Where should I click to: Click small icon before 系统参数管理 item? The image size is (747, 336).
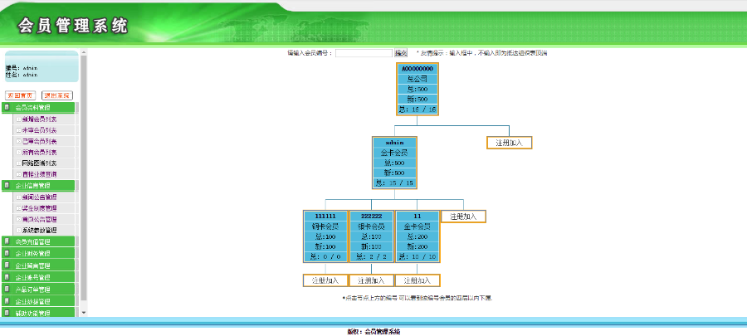(18, 231)
